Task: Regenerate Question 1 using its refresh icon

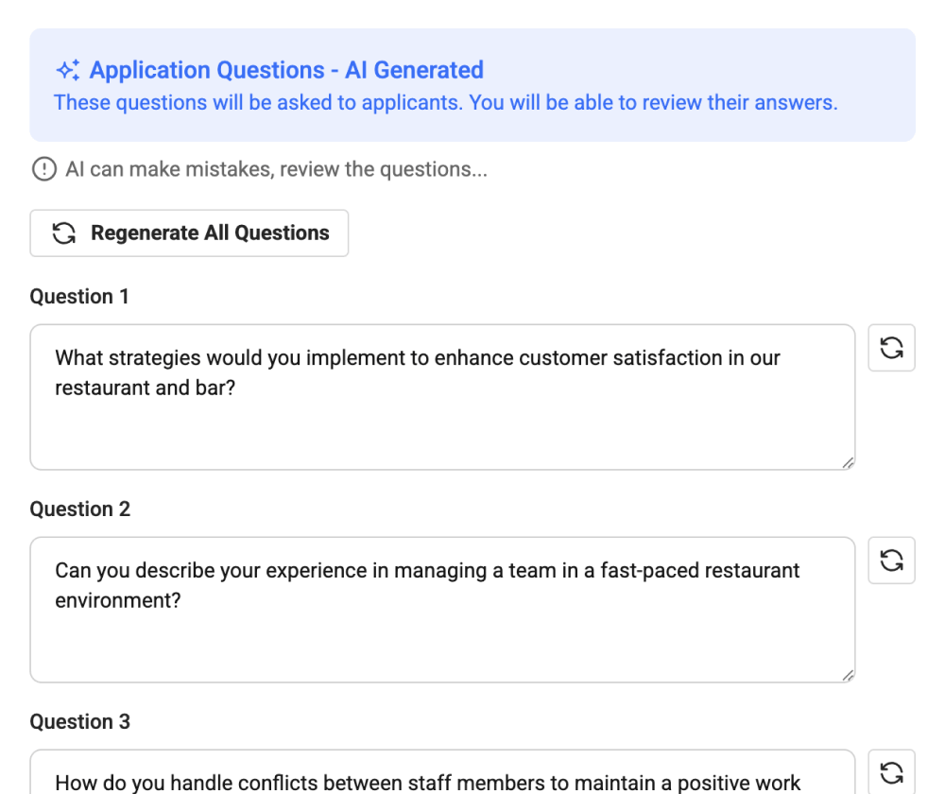Action: (x=891, y=347)
